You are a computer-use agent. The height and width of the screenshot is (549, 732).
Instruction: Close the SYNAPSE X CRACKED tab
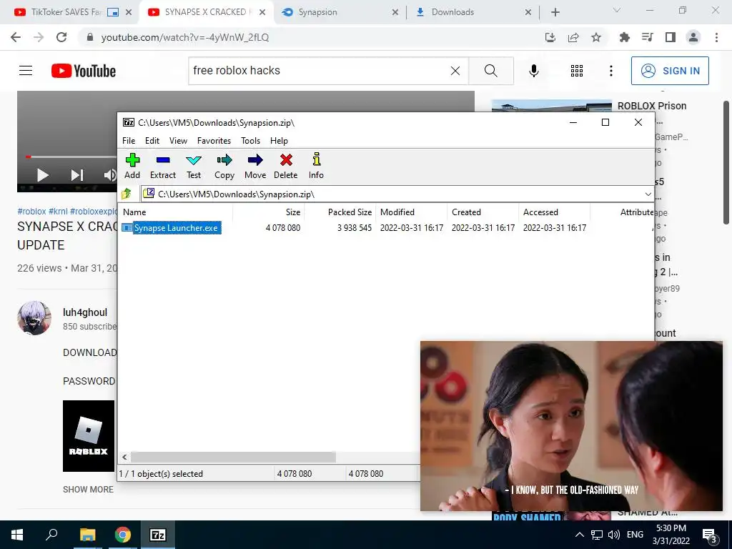tap(262, 12)
